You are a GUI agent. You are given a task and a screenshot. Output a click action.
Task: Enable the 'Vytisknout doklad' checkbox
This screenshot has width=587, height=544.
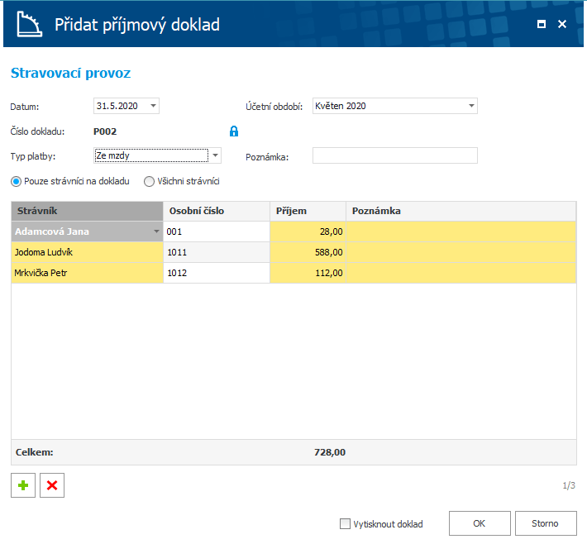pyautogui.click(x=345, y=523)
